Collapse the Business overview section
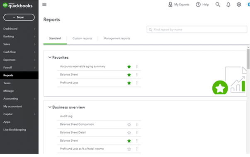Screen dimensions: 250x157 pos(50,107)
